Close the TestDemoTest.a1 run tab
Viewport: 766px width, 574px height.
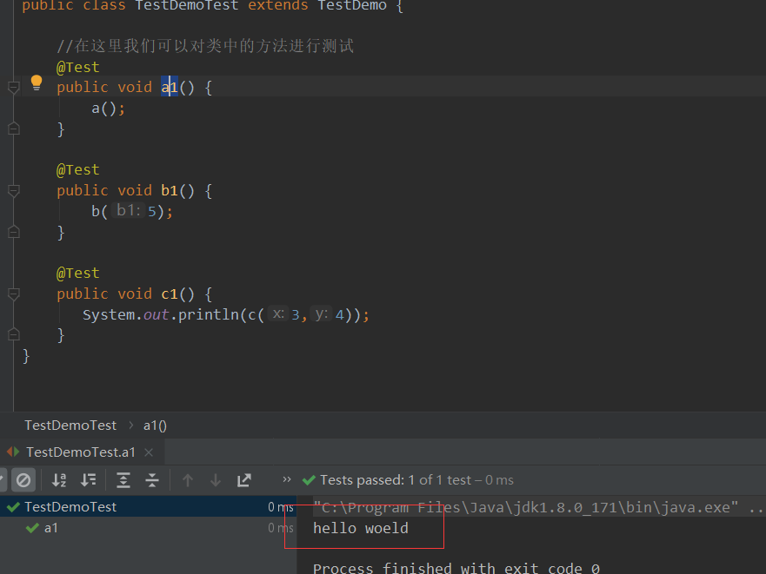pos(149,452)
